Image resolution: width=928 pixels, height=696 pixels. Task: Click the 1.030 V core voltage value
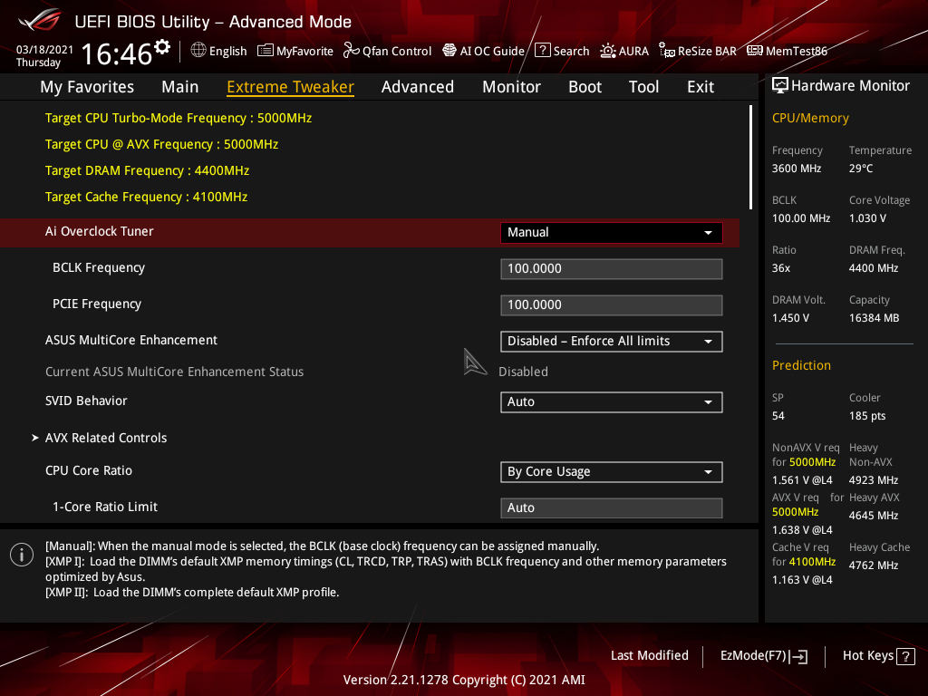pyautogui.click(x=867, y=218)
